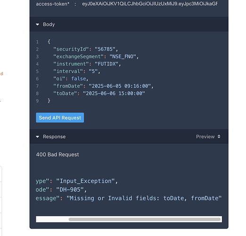Image resolution: width=246 pixels, height=236 pixels.
Task: Click the DH-905 error code text
Action: point(70,190)
